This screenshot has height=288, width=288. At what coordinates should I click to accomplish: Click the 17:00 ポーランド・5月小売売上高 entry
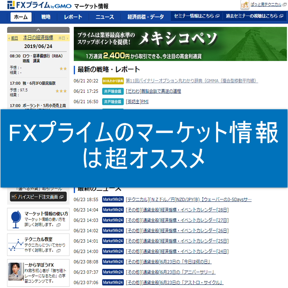(38, 106)
